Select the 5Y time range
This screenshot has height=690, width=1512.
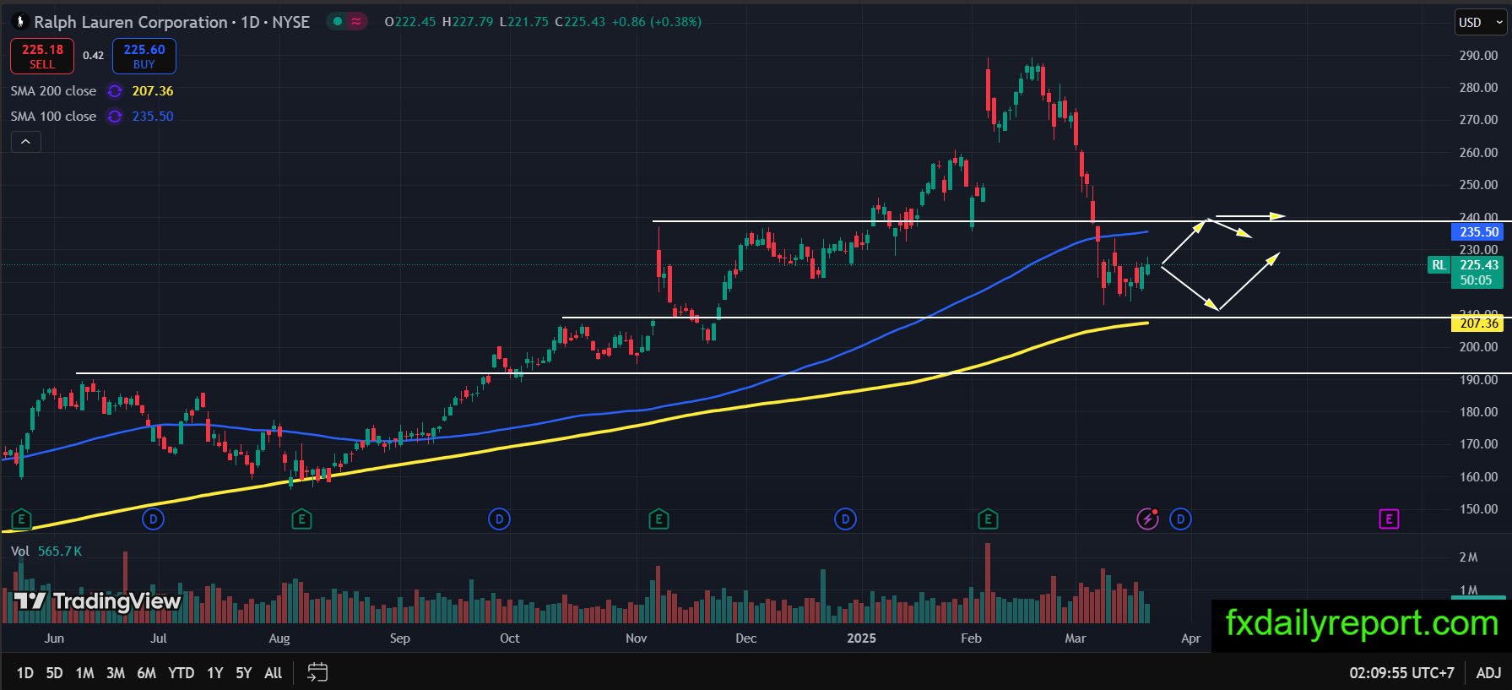coord(244,673)
